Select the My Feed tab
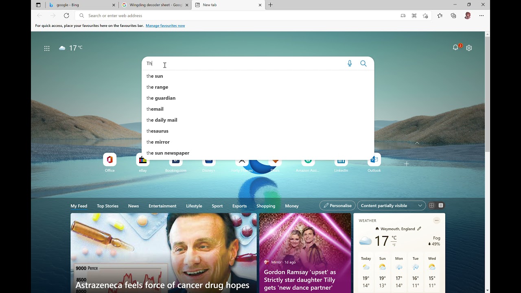The height and width of the screenshot is (293, 521). [79, 206]
